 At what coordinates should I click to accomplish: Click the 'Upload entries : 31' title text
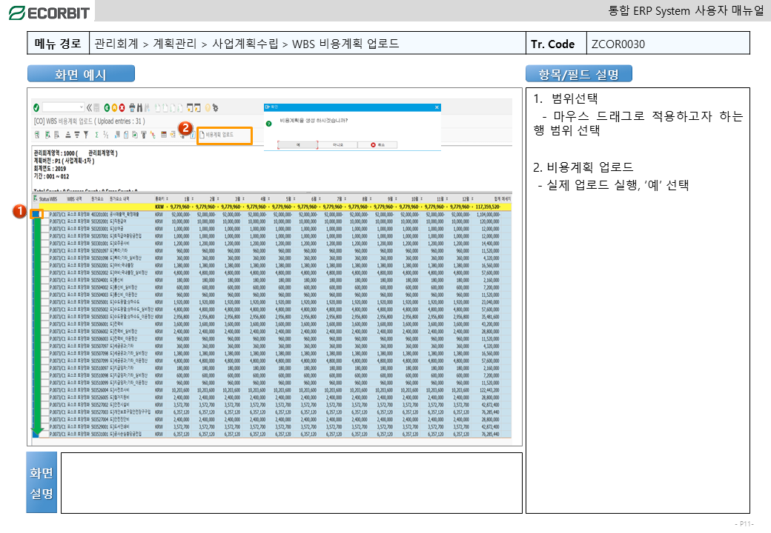(120, 121)
